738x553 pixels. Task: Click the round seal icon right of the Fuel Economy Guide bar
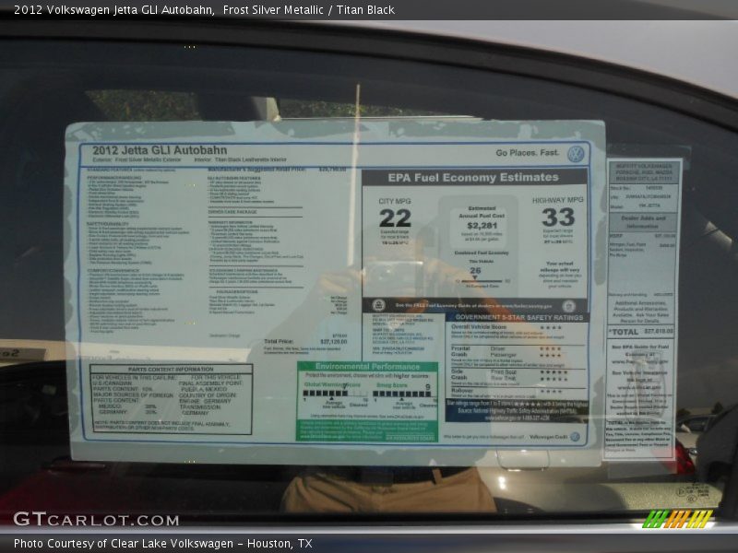[569, 305]
